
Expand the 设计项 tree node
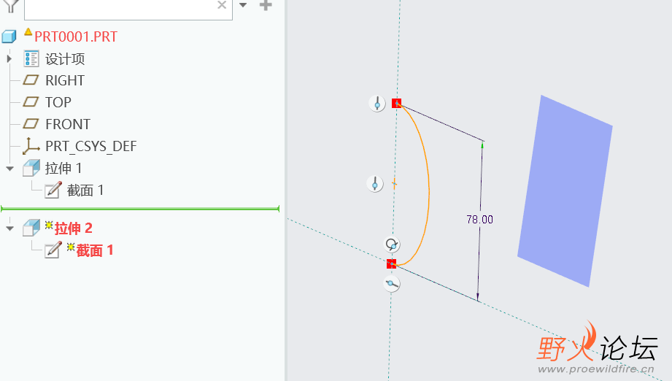pos(9,58)
